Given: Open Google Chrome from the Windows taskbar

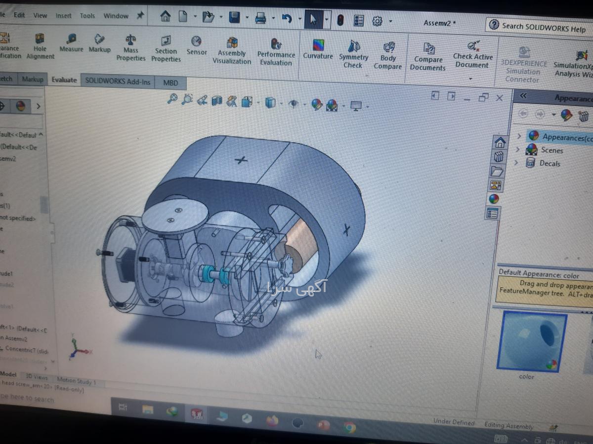Looking at the screenshot, I should click(x=349, y=427).
